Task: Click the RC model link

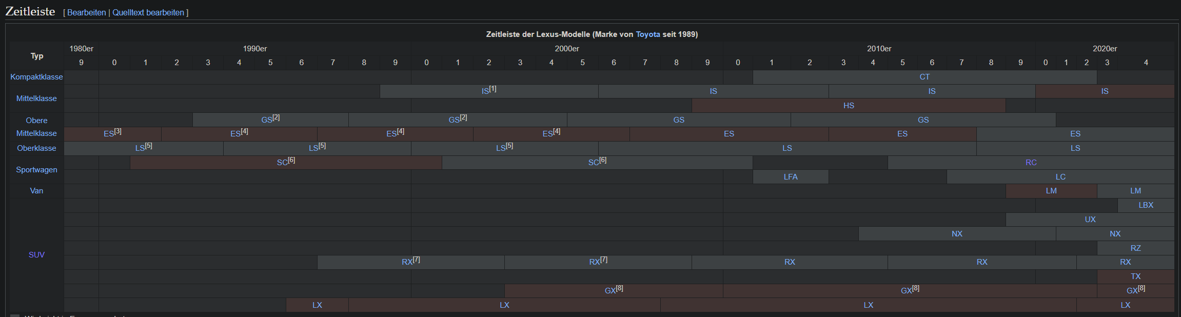Action: pyautogui.click(x=1031, y=163)
